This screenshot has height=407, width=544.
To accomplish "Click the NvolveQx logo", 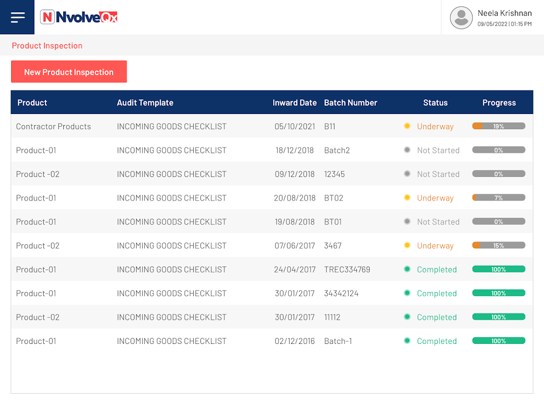I will coord(79,17).
